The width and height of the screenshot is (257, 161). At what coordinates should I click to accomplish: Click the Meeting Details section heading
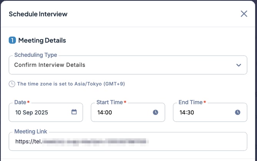42,40
